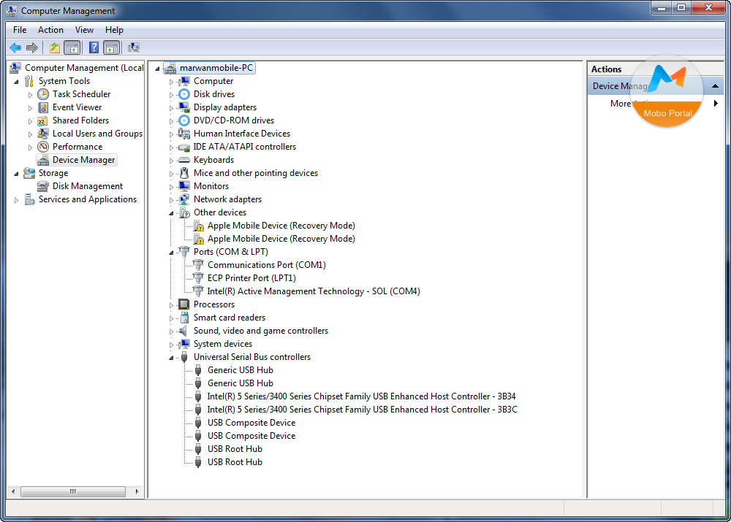Select the first USB Composite Device

click(251, 423)
